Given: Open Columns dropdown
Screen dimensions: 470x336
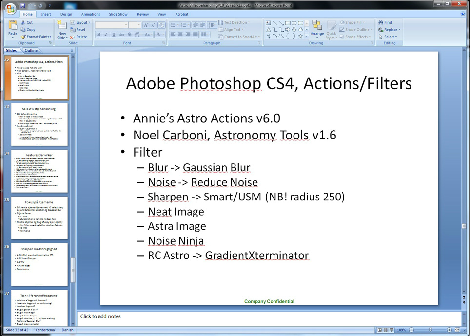Looking at the screenshot, I should click(204, 35).
